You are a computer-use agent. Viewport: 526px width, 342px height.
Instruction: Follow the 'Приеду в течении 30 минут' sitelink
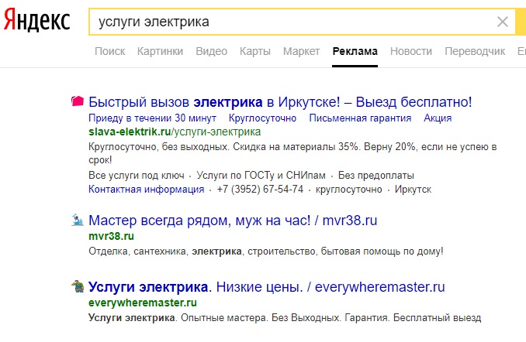tap(152, 118)
